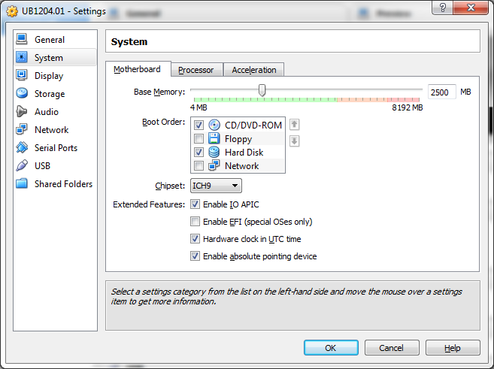Move boot device up with arrow button
This screenshot has width=494, height=369.
click(x=295, y=125)
